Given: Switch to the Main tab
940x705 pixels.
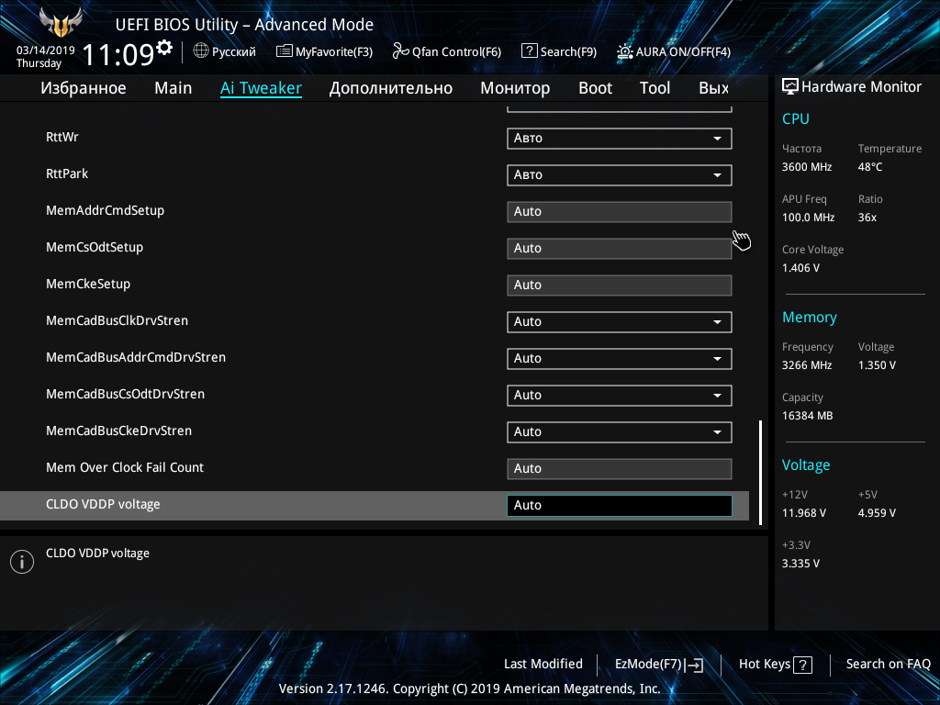Looking at the screenshot, I should 173,88.
